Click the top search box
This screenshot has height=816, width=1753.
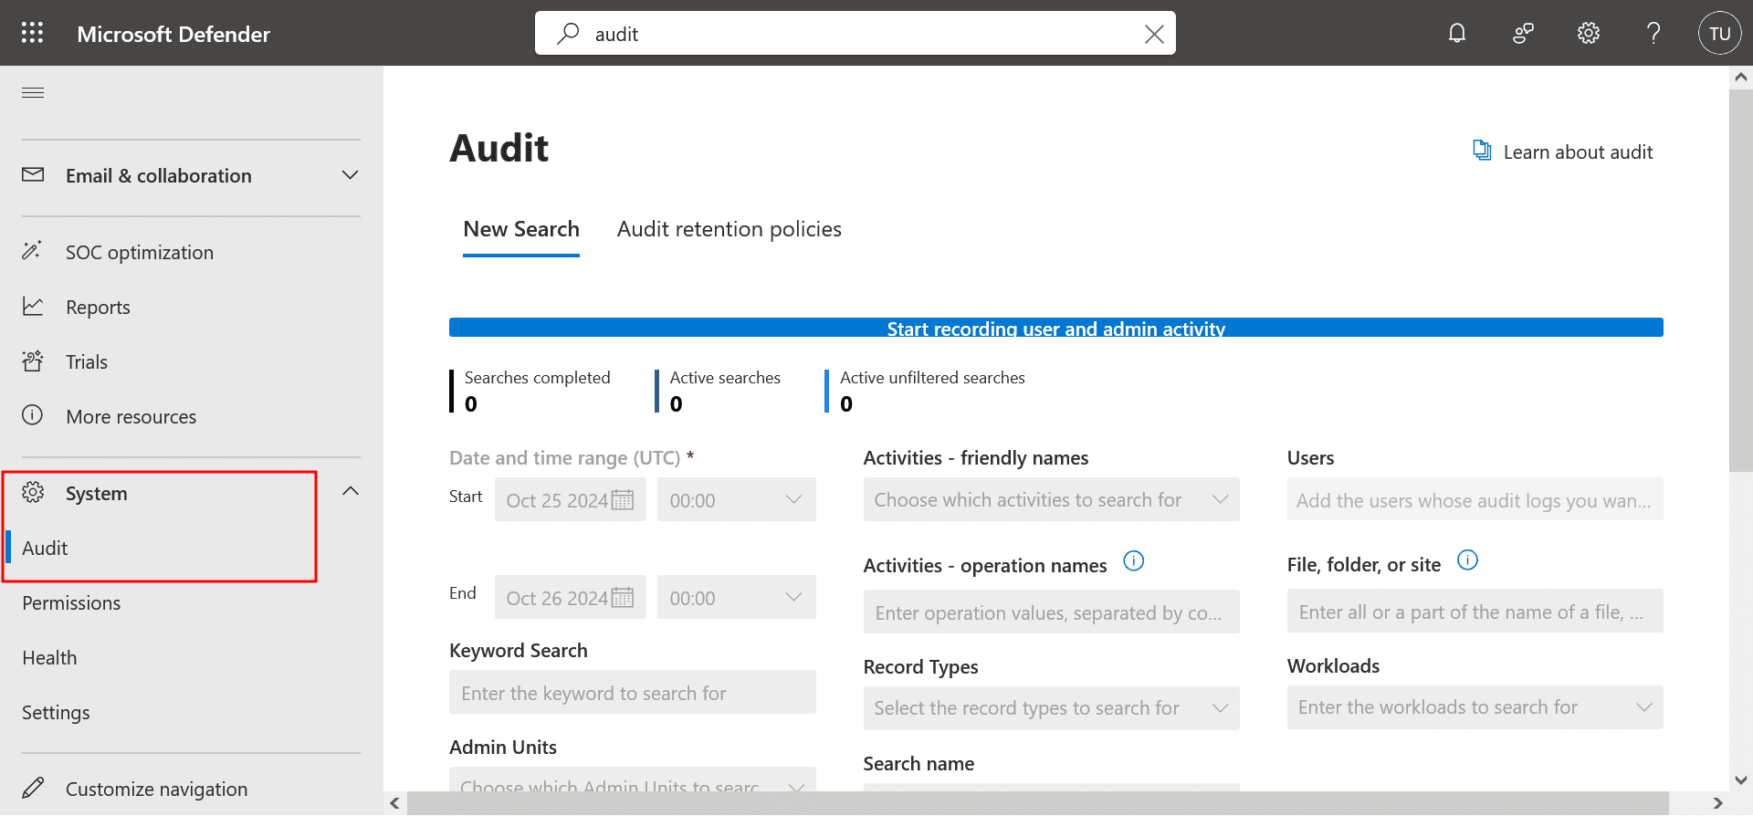(x=856, y=34)
